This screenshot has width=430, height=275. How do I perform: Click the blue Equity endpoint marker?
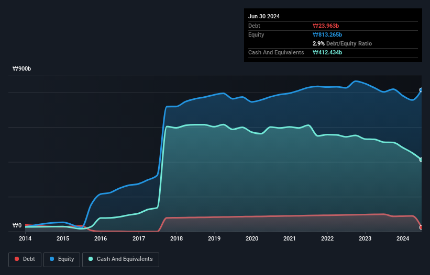(421, 90)
